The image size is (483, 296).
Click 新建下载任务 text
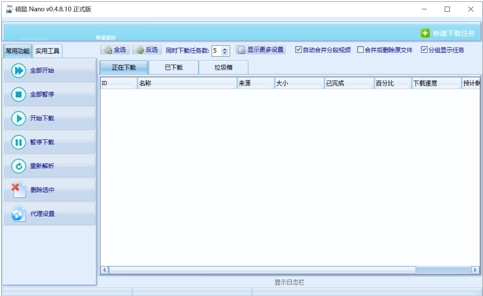click(454, 33)
